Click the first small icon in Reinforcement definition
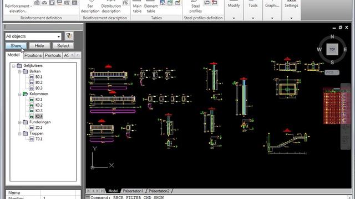This screenshot has height=199, width=355. coord(37,2)
